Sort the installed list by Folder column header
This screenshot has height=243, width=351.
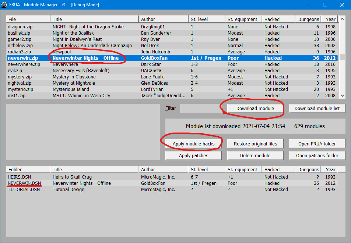[28, 169]
